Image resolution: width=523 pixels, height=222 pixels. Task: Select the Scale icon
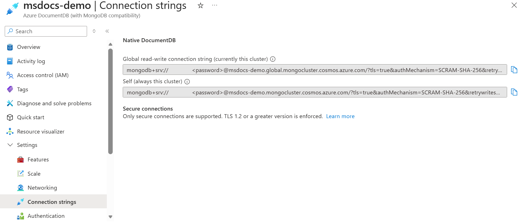20,173
